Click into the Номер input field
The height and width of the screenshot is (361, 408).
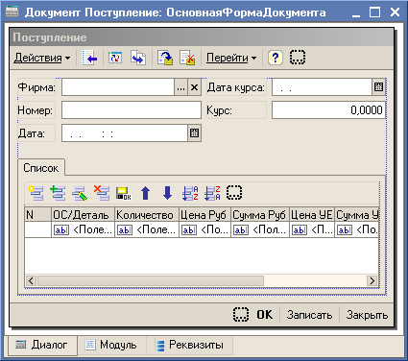coord(132,110)
